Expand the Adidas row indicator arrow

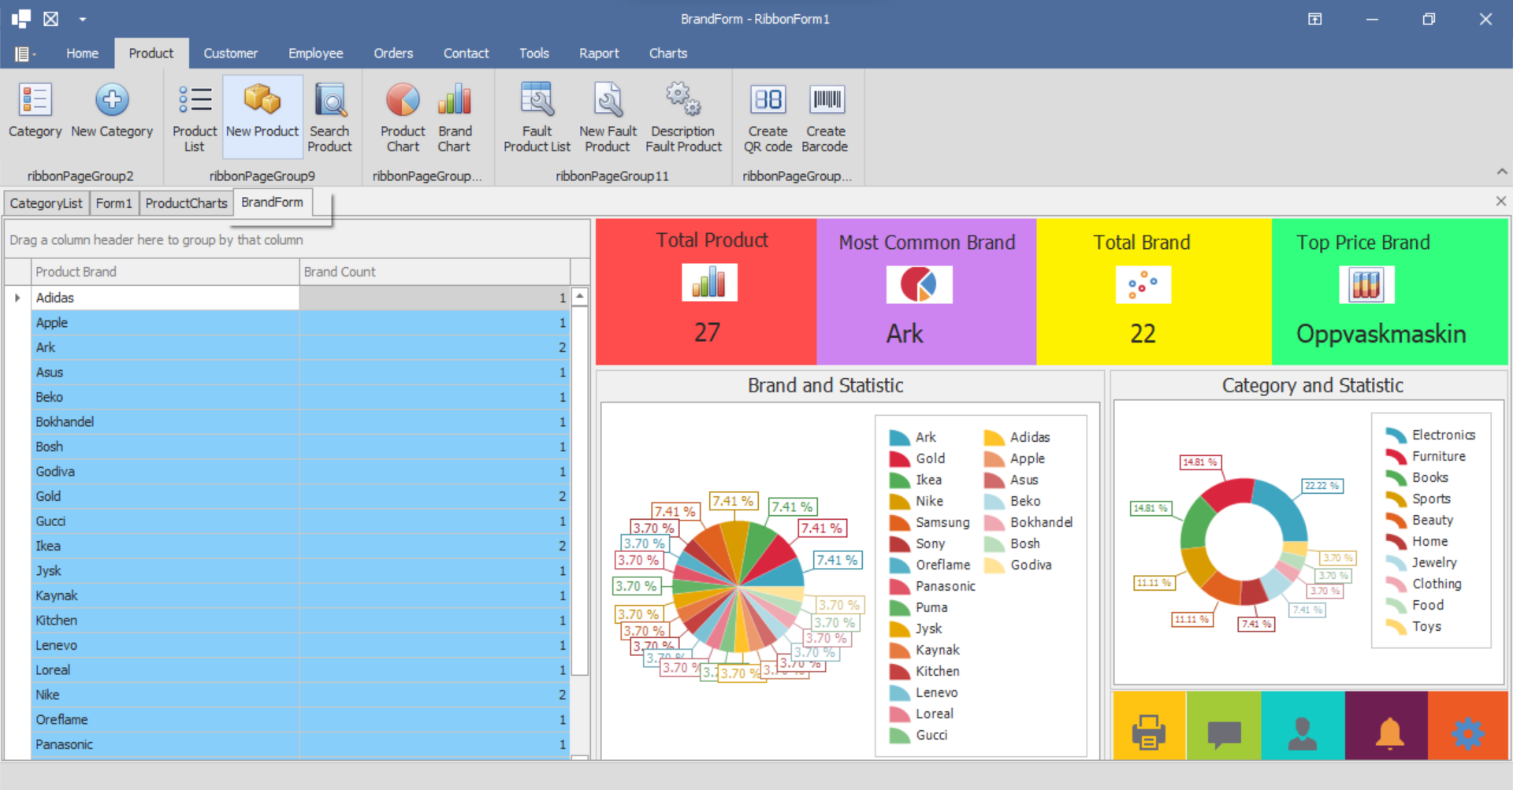tap(17, 298)
